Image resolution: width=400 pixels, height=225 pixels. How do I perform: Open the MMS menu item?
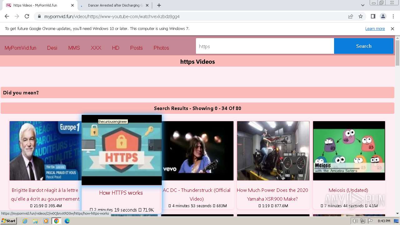point(74,48)
